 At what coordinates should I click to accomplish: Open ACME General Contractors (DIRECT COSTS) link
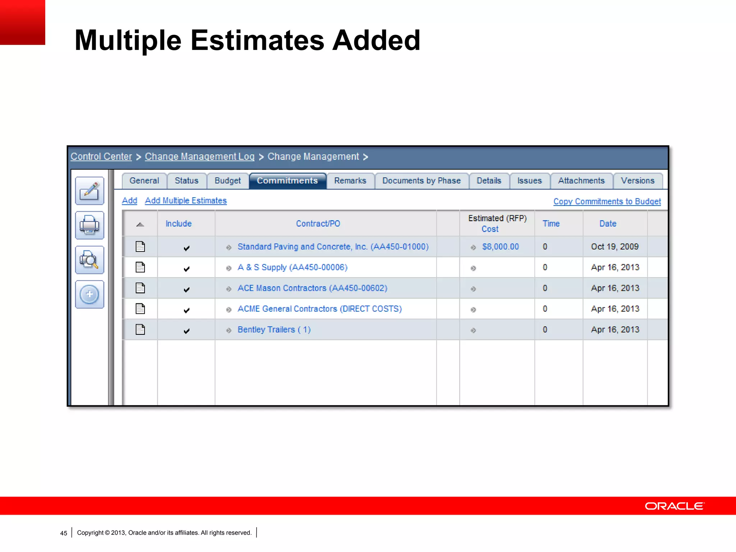[319, 309]
